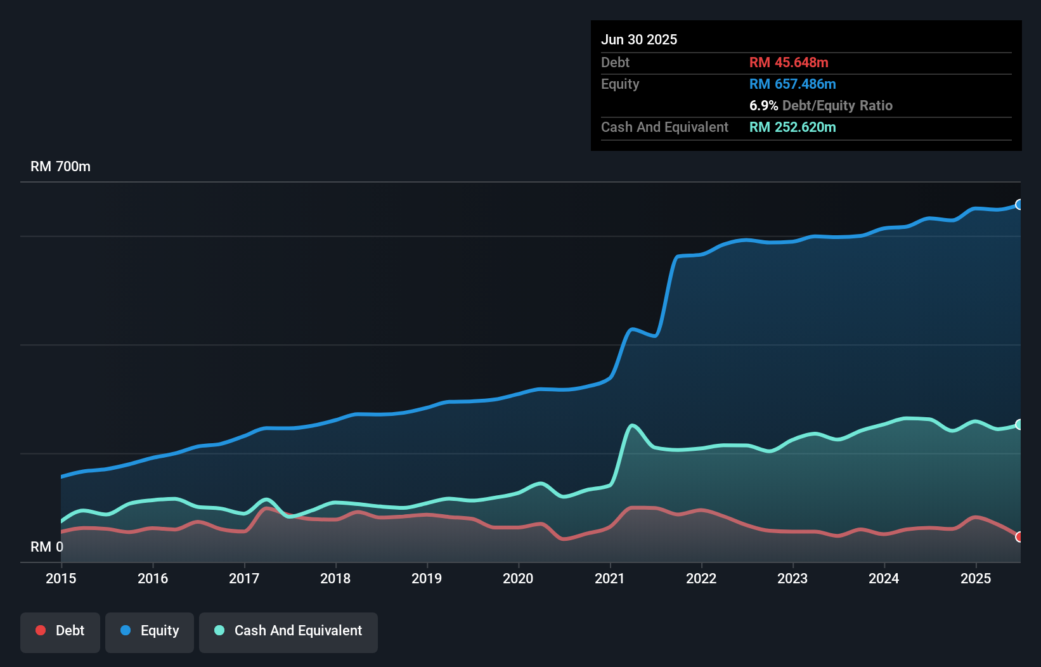
Task: Click the Jun 30 2025 tooltip date
Action: click(x=639, y=39)
